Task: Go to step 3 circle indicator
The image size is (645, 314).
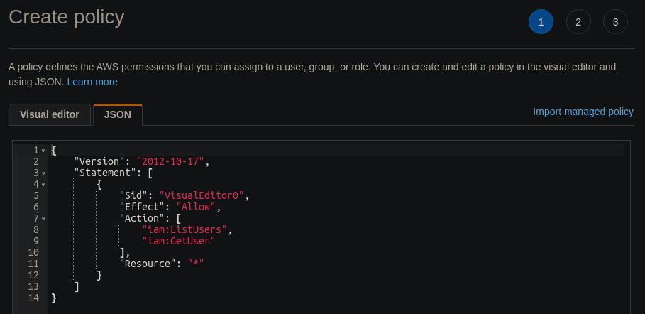Action: [x=615, y=22]
